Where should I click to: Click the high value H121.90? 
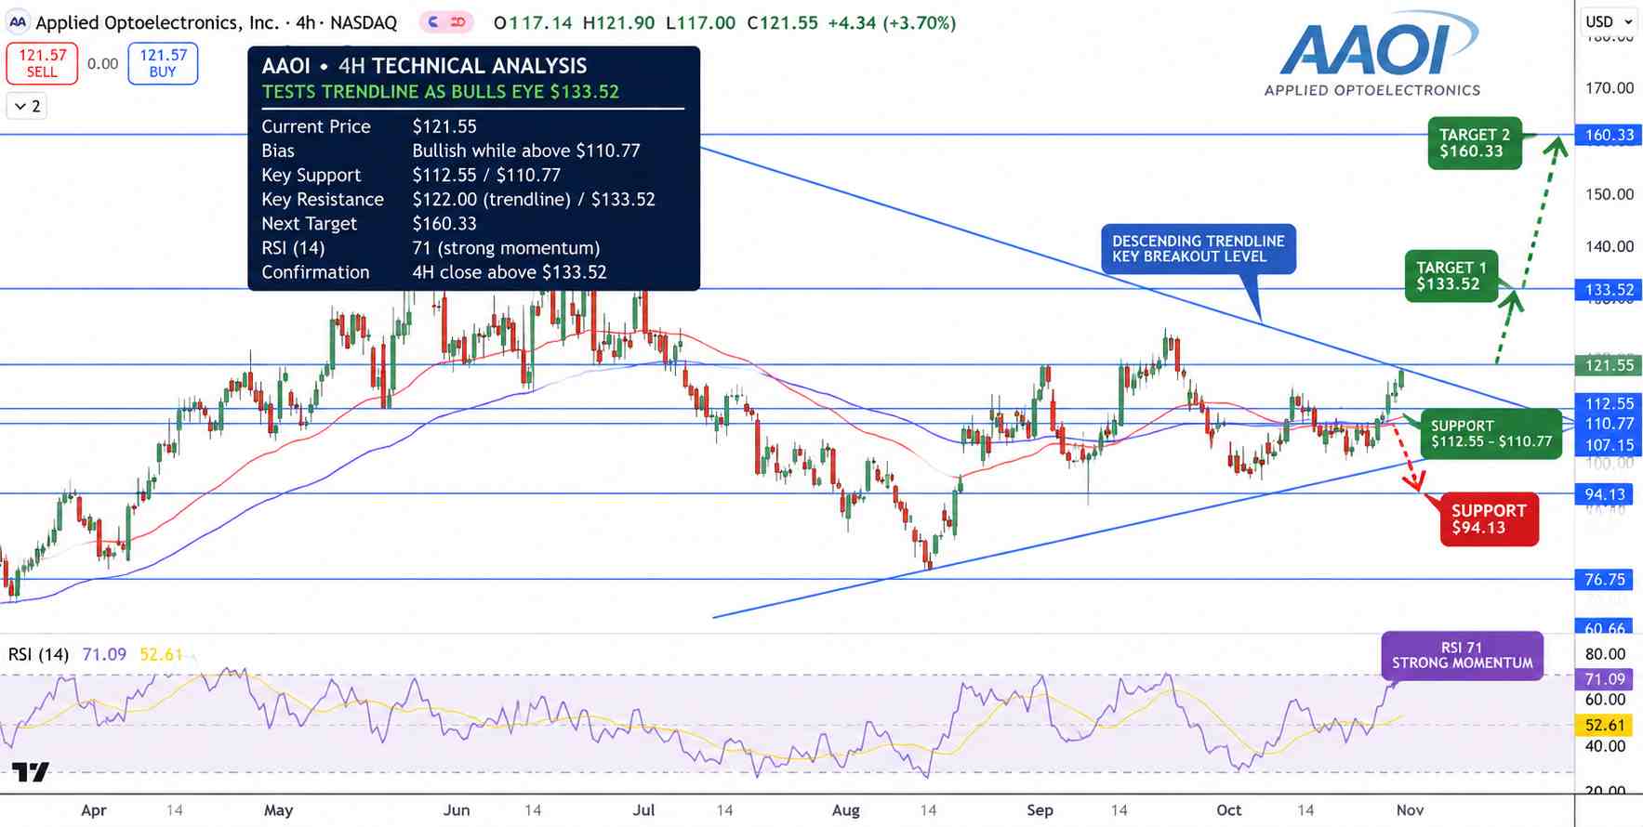pos(618,22)
